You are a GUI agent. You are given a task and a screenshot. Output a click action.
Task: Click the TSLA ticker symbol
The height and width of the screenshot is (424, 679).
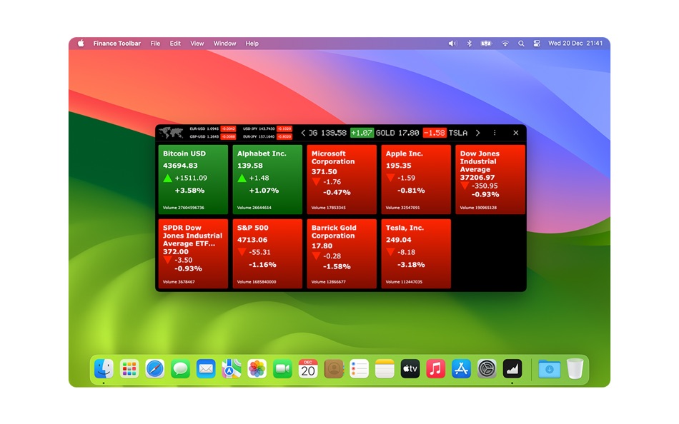pyautogui.click(x=457, y=133)
